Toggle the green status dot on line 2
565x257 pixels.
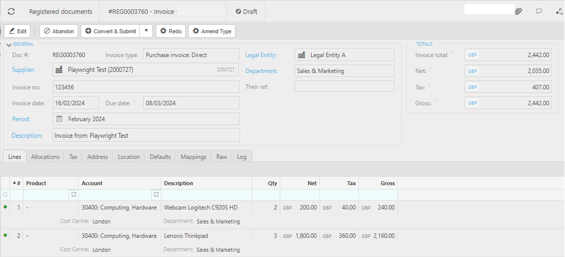[5, 236]
